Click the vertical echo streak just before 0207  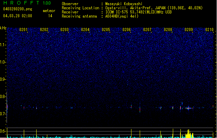pos(140,108)
